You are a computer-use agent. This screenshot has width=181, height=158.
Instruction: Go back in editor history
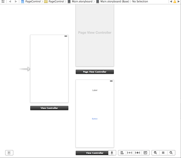10,2
